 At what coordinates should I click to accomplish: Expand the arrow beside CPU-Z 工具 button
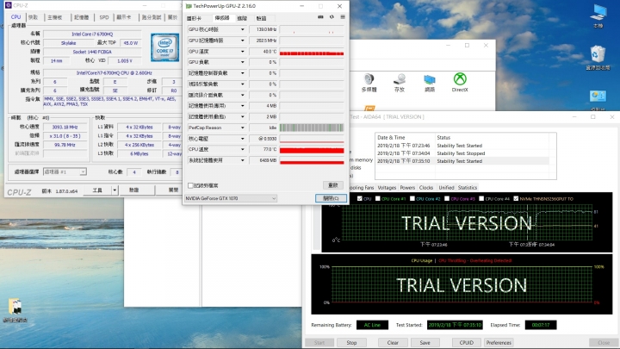pos(115,190)
